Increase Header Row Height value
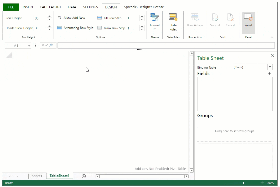Screen dimensions: 280x187 click(x=49, y=27)
